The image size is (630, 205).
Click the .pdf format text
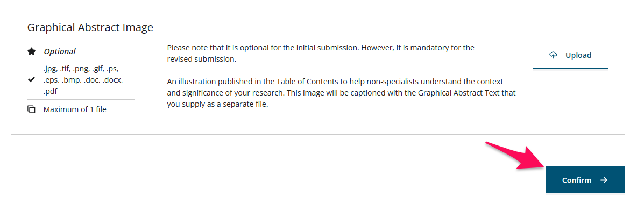tap(52, 91)
